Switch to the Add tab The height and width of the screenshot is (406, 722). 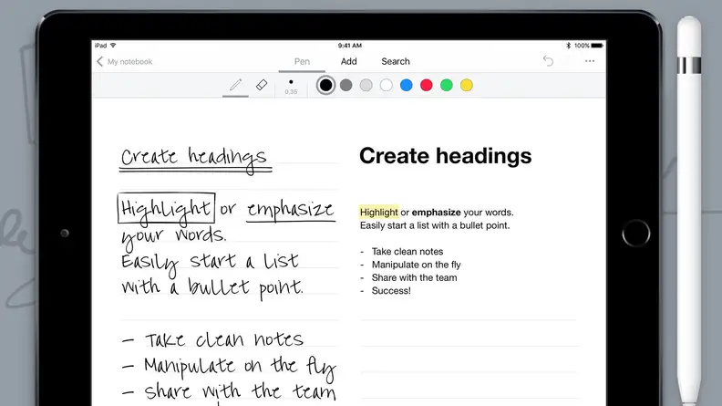click(348, 61)
